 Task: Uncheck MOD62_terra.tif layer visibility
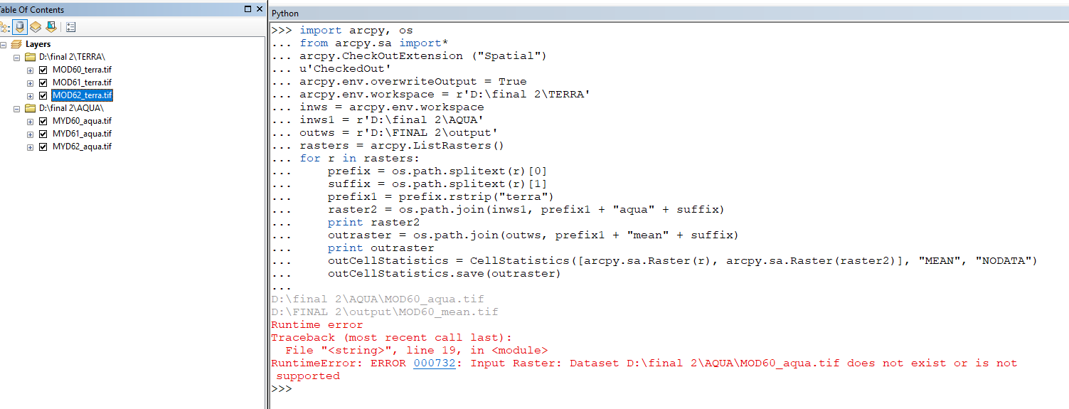pyautogui.click(x=43, y=95)
